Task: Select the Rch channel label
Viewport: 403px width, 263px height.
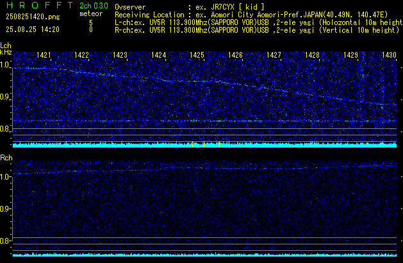Action: (6, 158)
